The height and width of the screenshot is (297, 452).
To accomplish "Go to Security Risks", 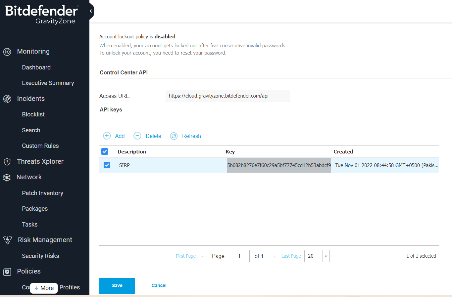I will pos(40,256).
